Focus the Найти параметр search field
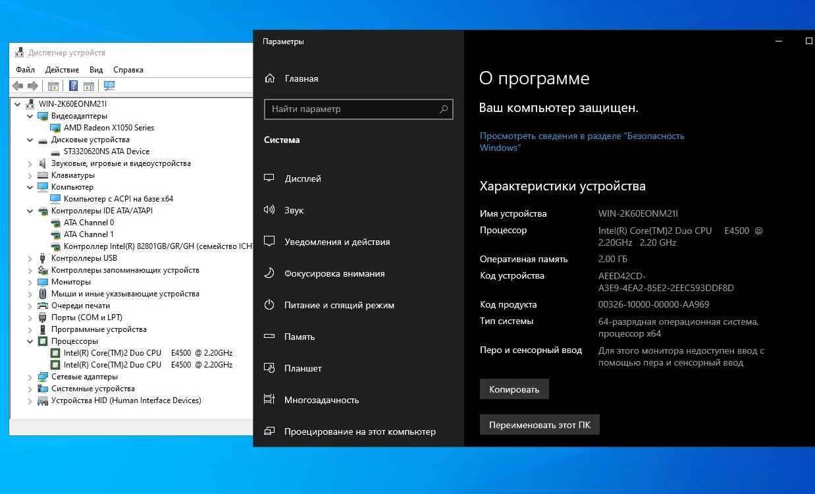 pyautogui.click(x=359, y=109)
